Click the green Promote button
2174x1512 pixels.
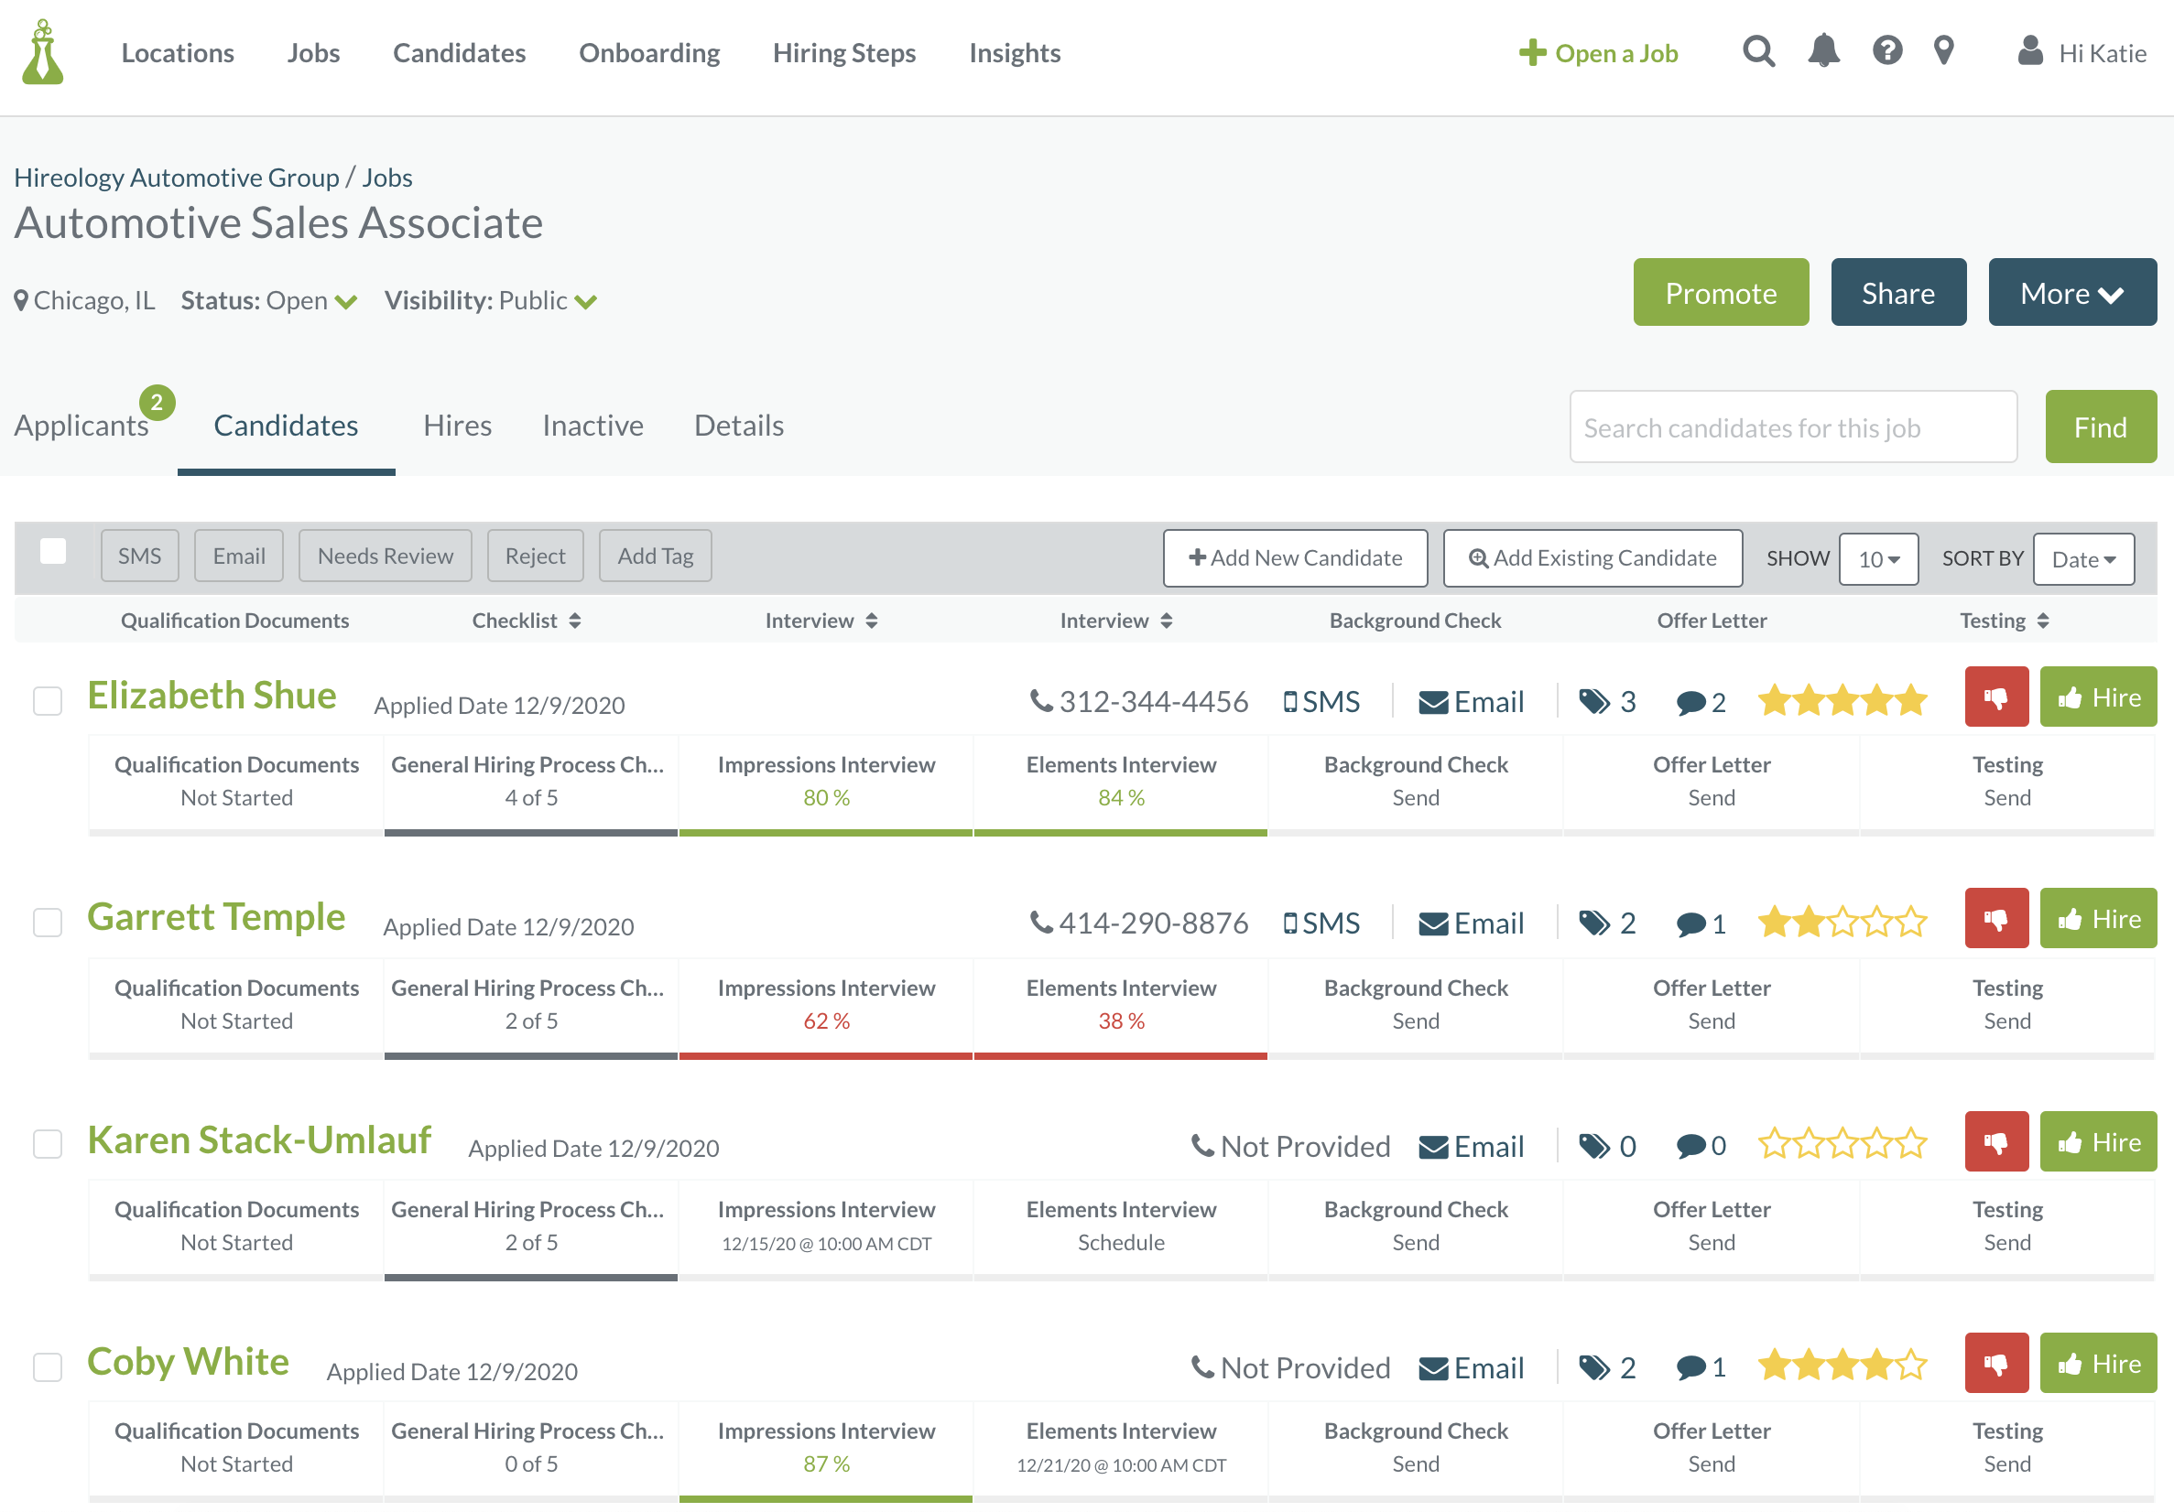pos(1720,293)
